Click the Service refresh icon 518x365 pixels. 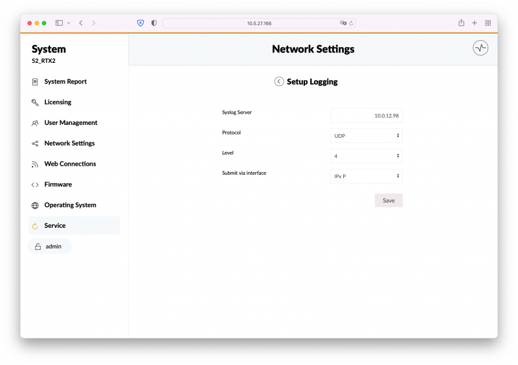pos(35,226)
